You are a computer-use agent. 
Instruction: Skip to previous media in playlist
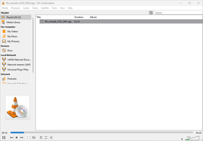(12, 137)
